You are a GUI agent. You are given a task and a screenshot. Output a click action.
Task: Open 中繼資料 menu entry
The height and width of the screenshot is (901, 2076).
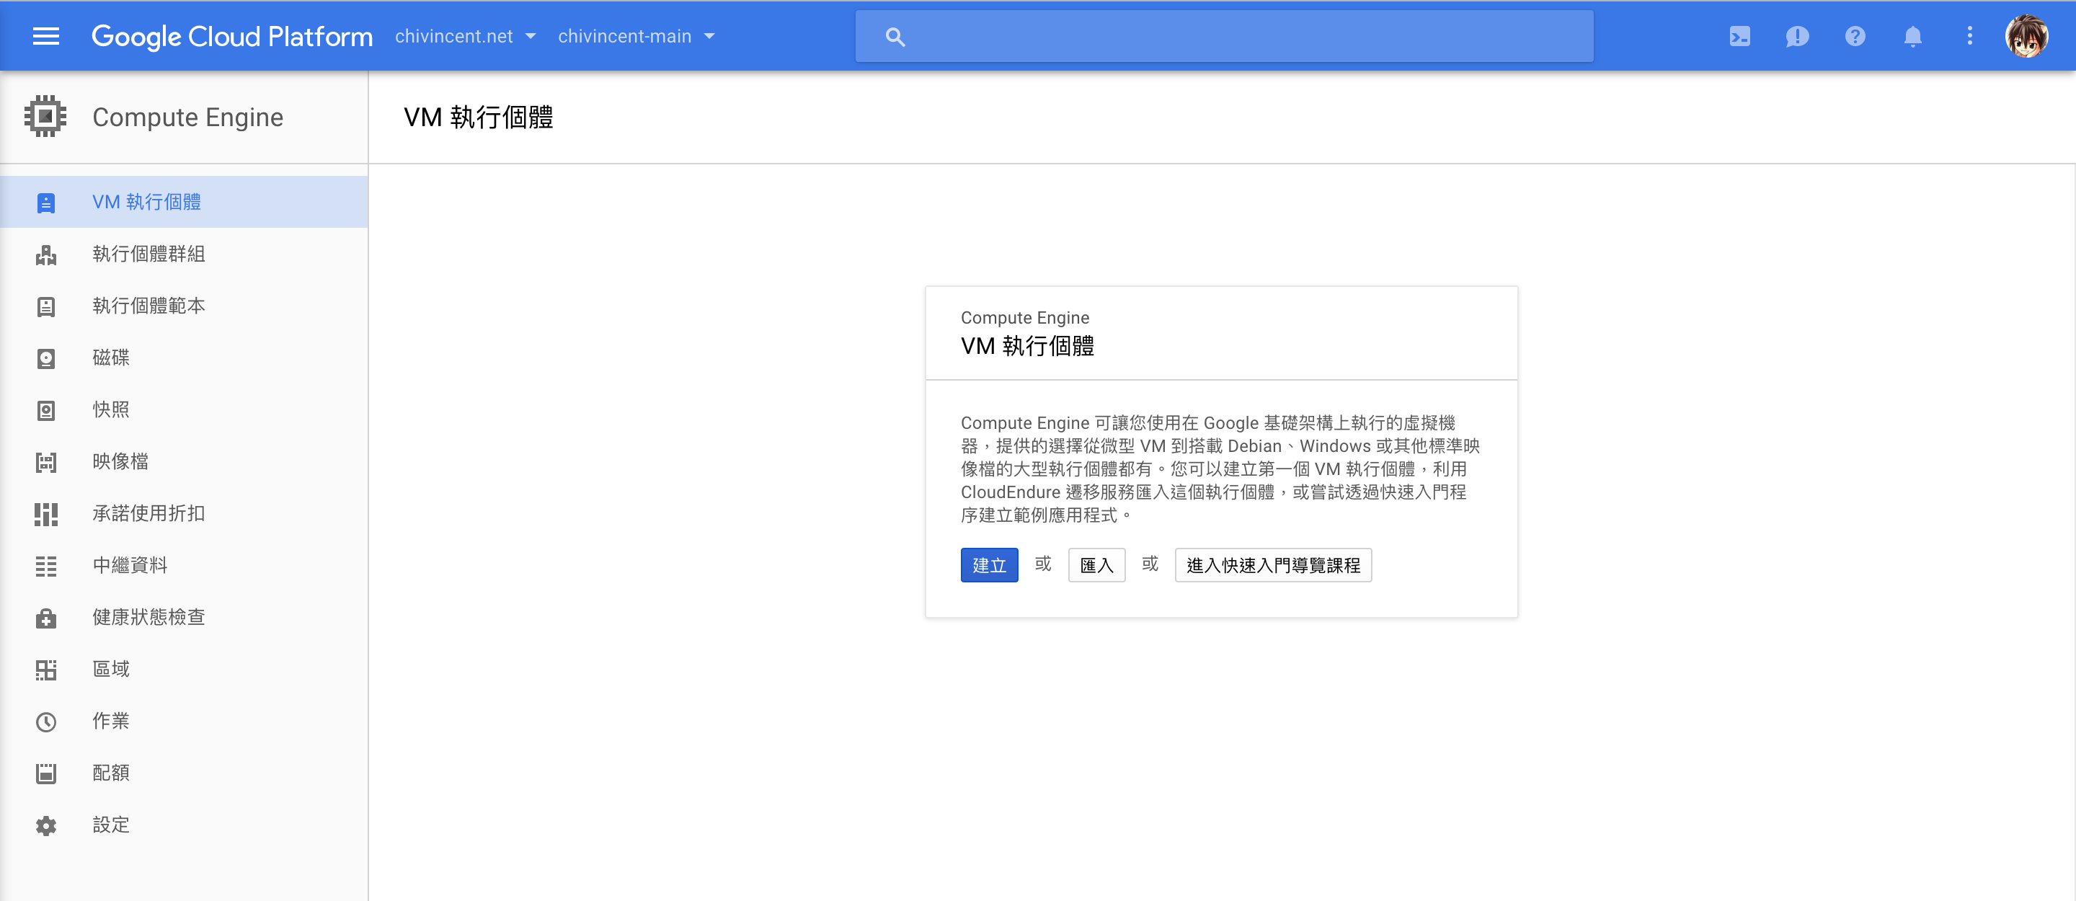pos(184,566)
